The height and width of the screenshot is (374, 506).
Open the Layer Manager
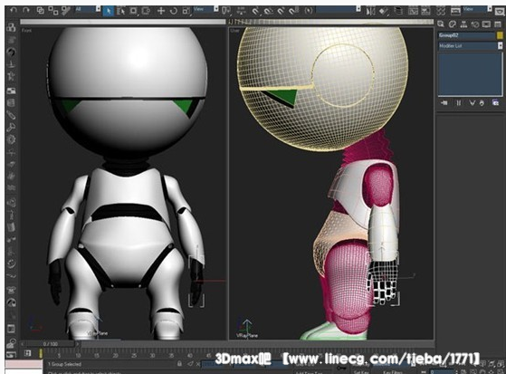(x=399, y=11)
